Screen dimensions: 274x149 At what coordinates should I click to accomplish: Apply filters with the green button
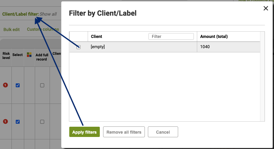[84, 132]
